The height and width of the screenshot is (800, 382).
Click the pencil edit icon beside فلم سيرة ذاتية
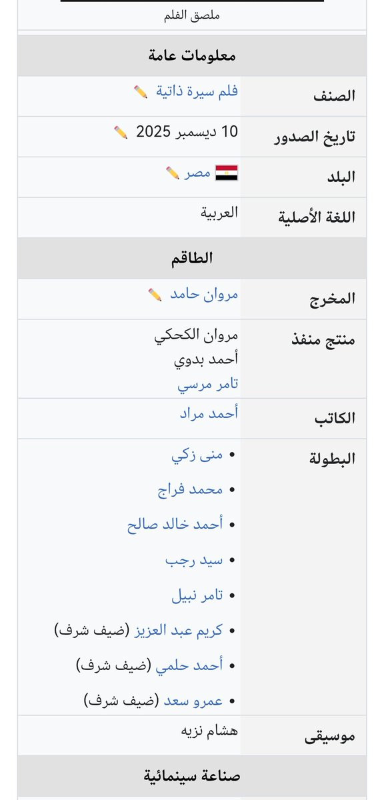[x=141, y=92]
